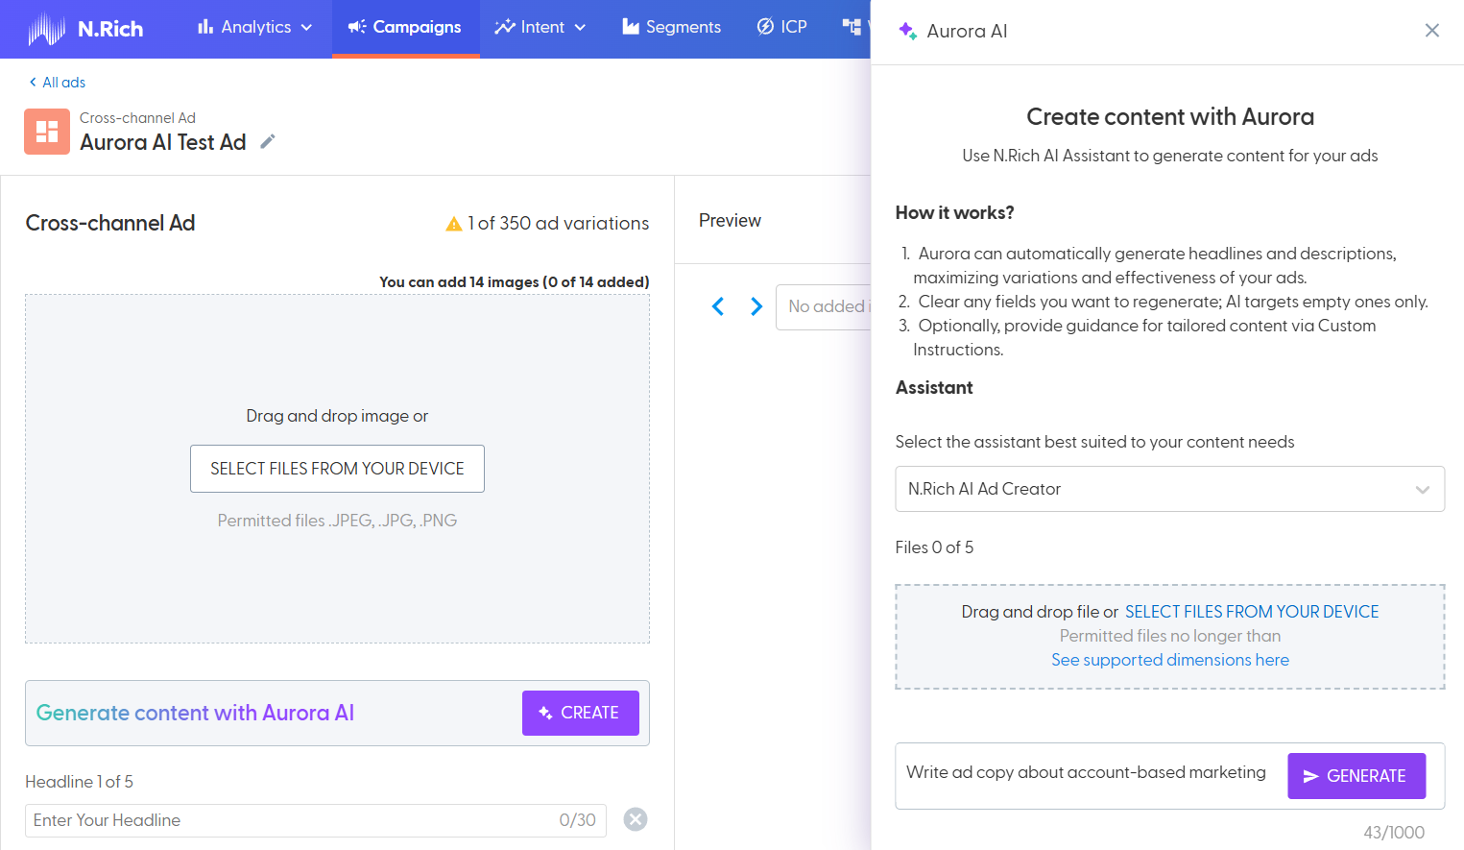Expand the Intent navigation dropdown

click(540, 27)
